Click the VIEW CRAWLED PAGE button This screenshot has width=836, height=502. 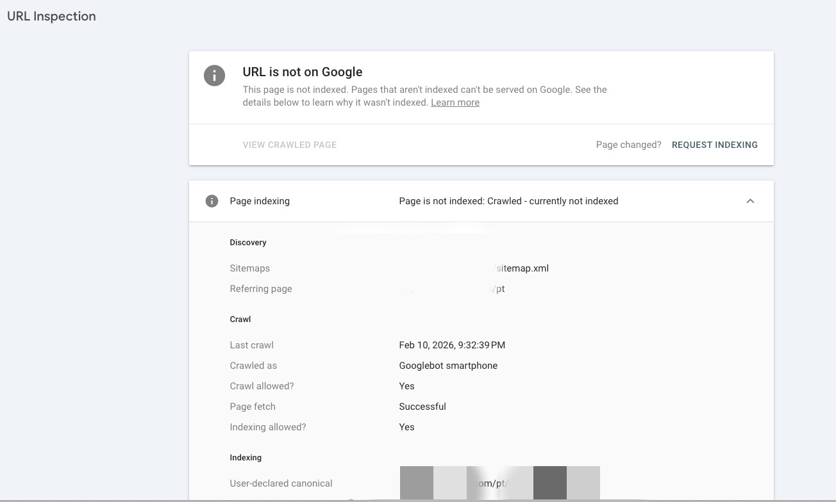(289, 145)
